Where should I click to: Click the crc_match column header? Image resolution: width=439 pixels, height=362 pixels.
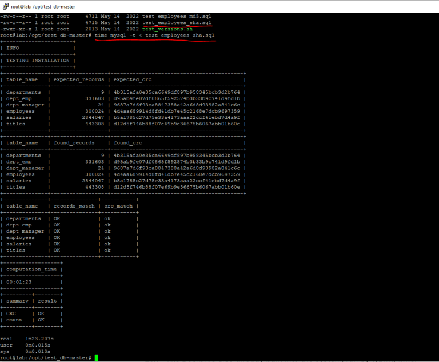tap(118, 206)
